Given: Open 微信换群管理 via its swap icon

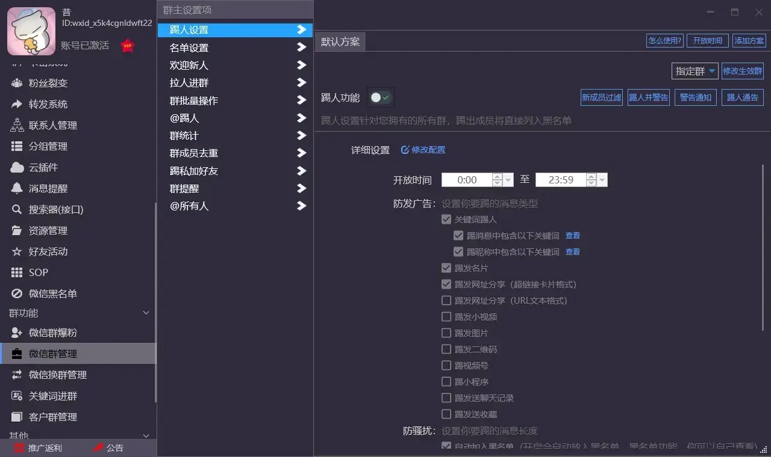Looking at the screenshot, I should pyautogui.click(x=17, y=375).
